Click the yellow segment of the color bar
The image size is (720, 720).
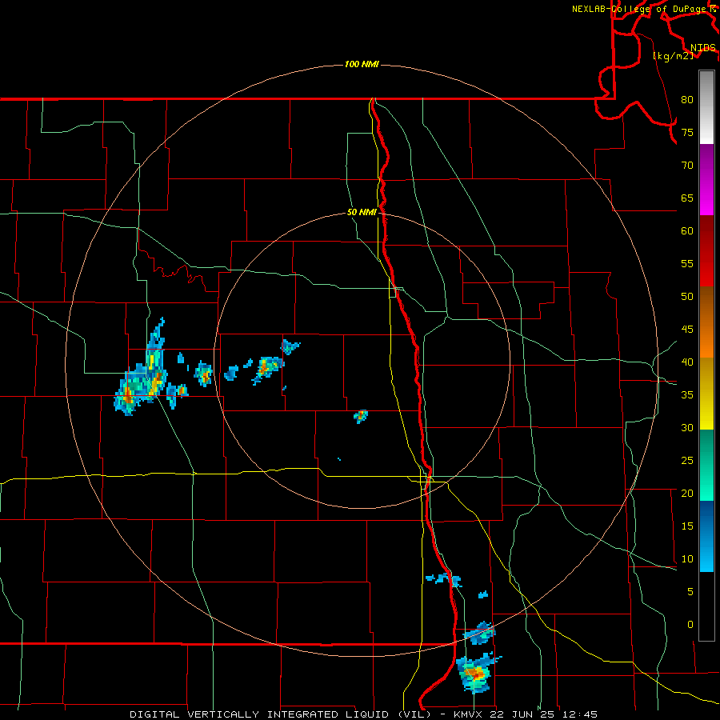[706, 394]
